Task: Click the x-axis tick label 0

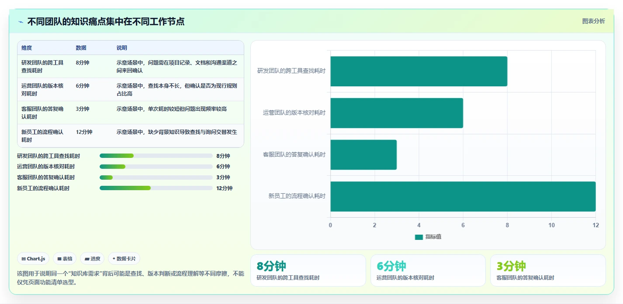Action: pos(330,225)
